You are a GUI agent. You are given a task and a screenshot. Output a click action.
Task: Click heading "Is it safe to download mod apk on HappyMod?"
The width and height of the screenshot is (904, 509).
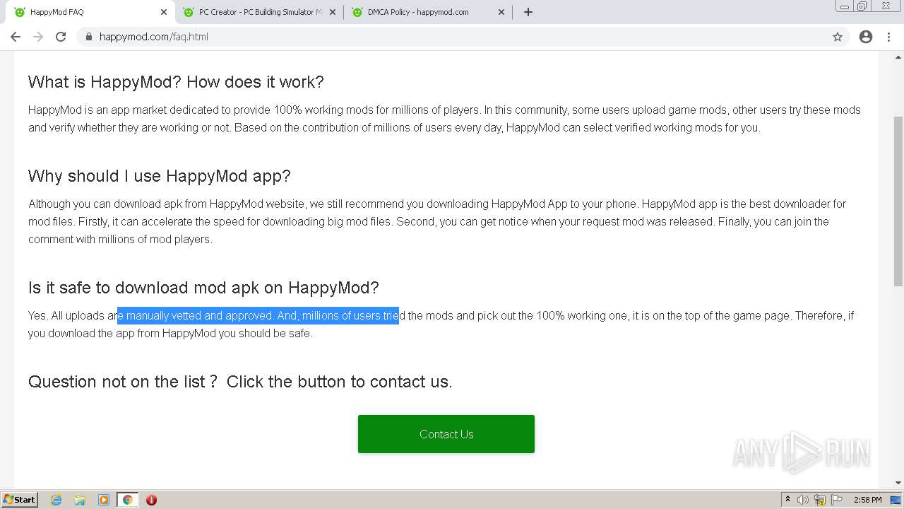click(203, 288)
